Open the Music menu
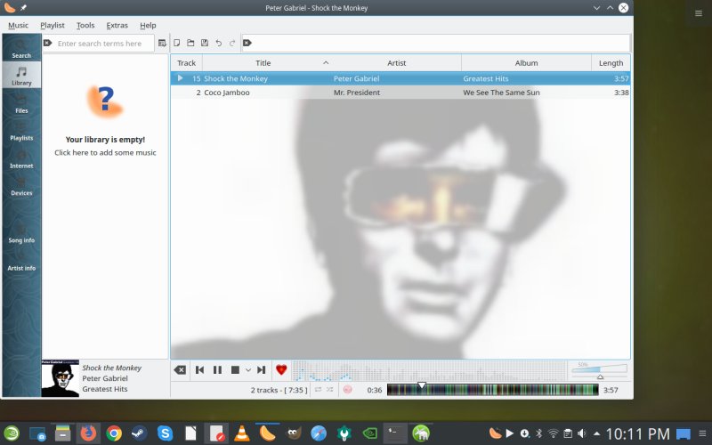712x445 pixels. (x=18, y=26)
